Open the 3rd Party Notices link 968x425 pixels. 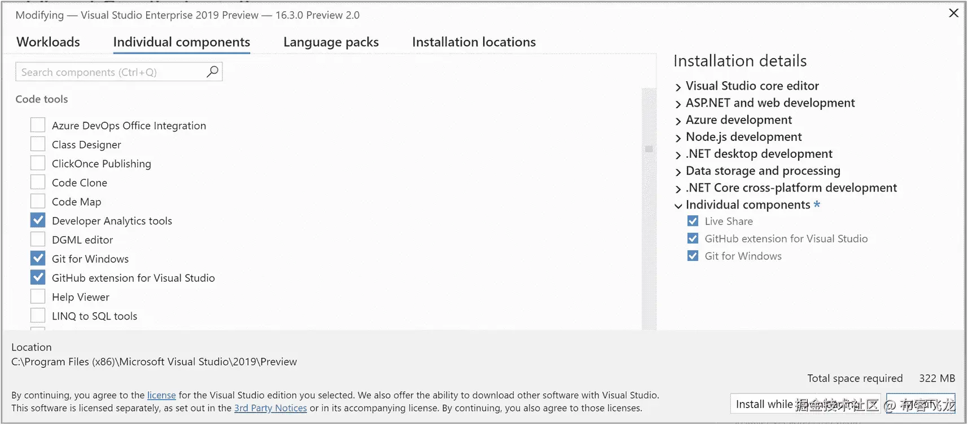[x=270, y=408]
